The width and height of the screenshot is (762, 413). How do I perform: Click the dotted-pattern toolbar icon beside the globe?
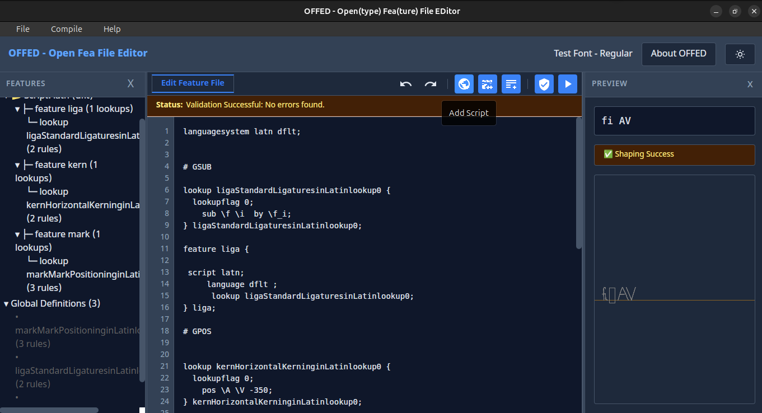pyautogui.click(x=488, y=84)
